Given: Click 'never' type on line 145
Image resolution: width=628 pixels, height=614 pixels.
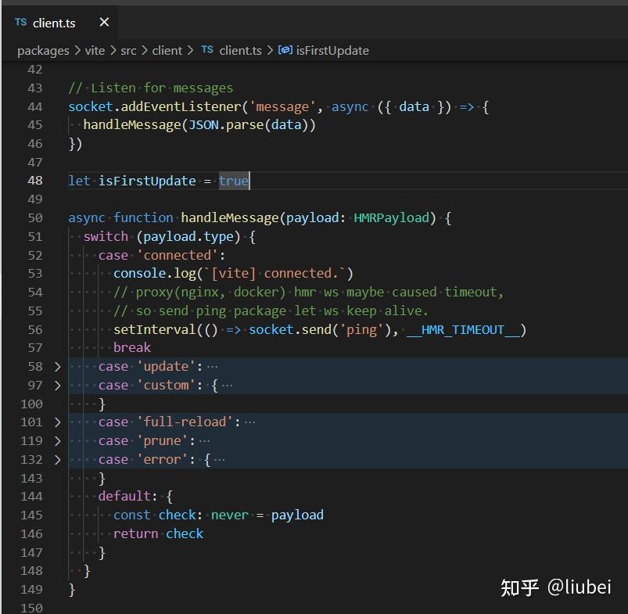Looking at the screenshot, I should (229, 515).
